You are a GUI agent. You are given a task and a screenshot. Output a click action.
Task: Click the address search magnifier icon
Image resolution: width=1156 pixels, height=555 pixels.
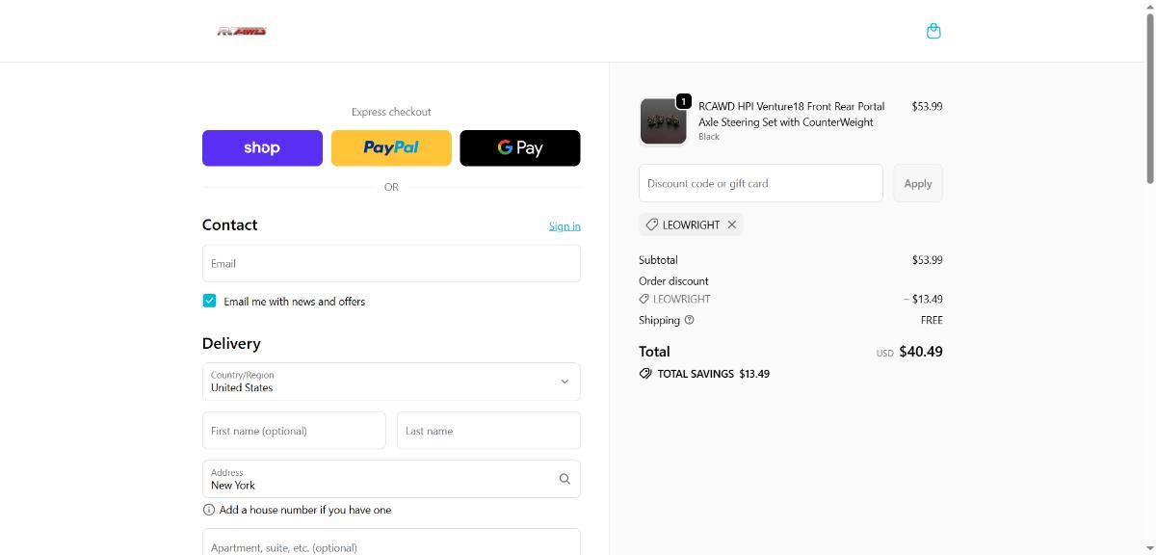pyautogui.click(x=565, y=479)
